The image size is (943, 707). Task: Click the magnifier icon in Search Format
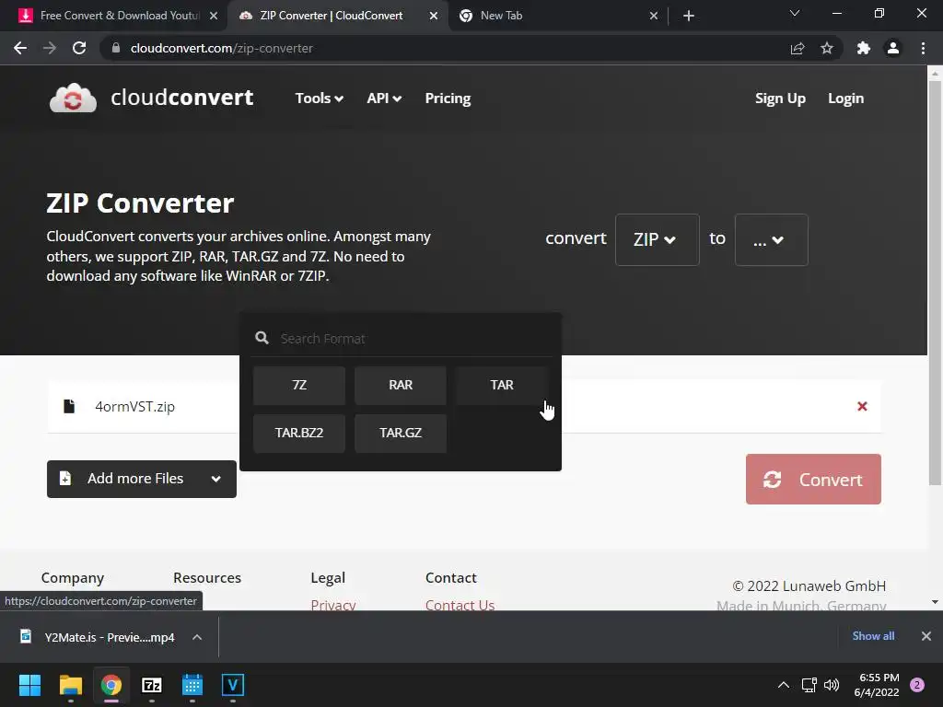[x=262, y=338]
